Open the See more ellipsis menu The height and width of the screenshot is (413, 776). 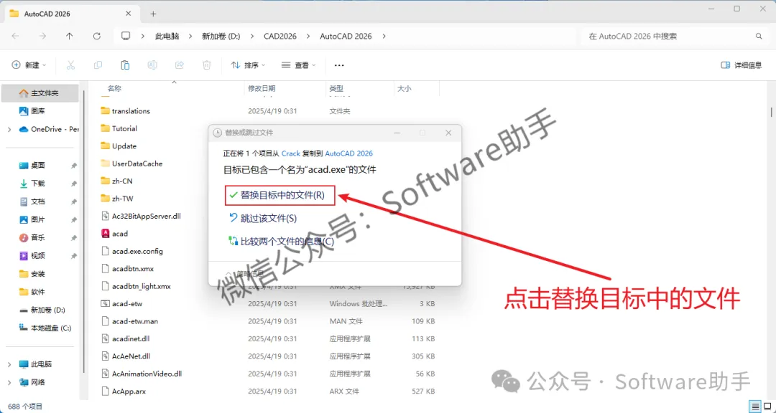(x=339, y=65)
